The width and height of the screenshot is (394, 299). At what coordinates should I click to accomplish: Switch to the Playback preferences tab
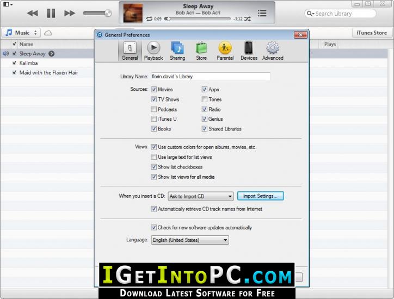coord(153,51)
